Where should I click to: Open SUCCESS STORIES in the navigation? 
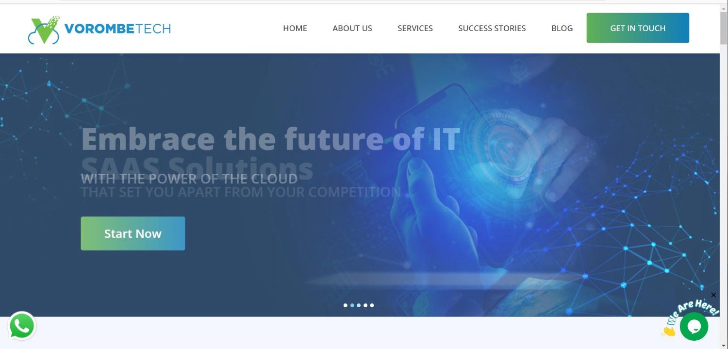[x=492, y=28]
